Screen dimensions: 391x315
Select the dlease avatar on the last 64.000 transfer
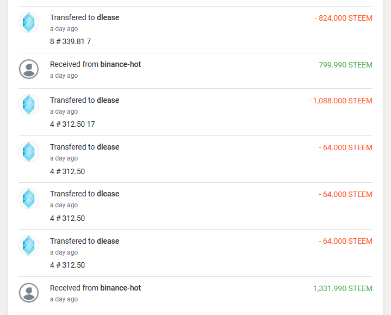29,245
